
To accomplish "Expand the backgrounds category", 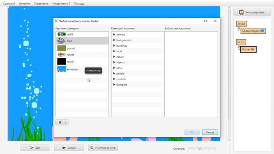I will point(114,40).
